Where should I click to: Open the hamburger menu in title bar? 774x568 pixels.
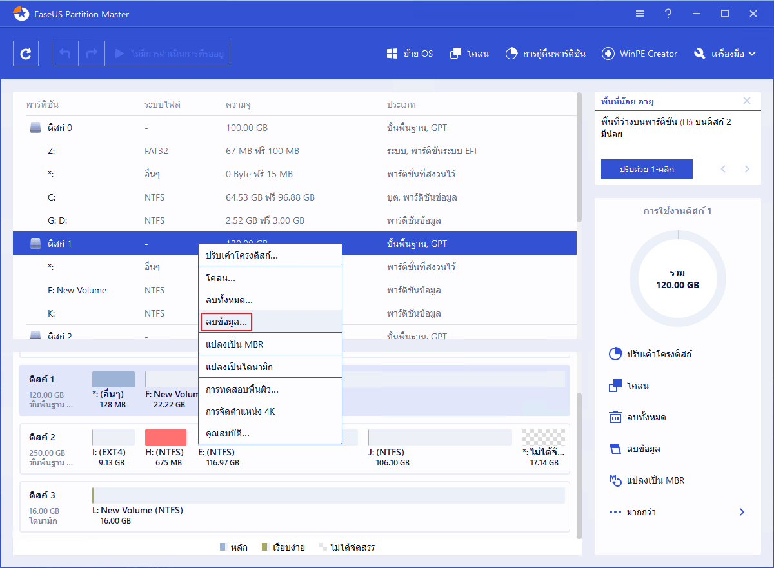pyautogui.click(x=639, y=14)
